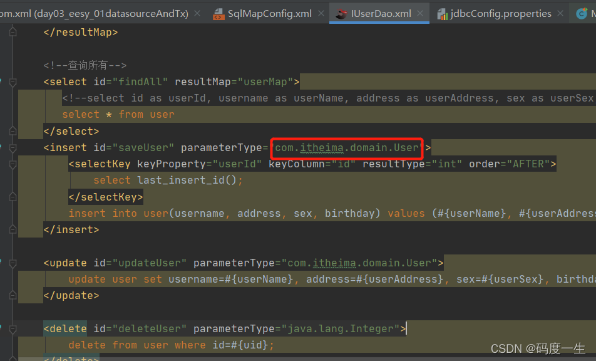596x361 pixels.
Task: Close the SqlMapConfig.xml tab
Action: click(x=321, y=13)
